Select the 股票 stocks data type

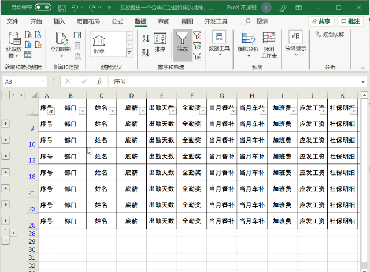coord(99,44)
